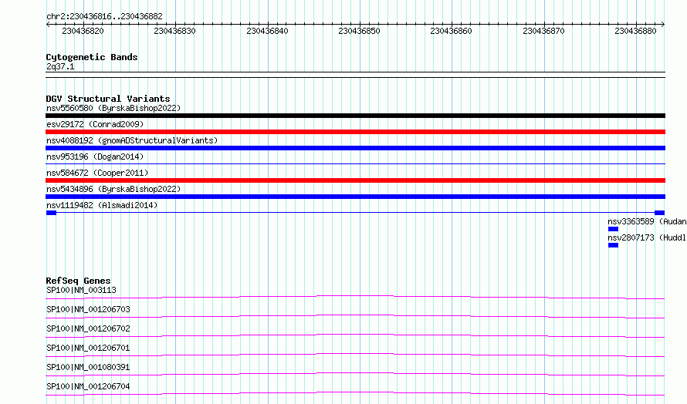Image resolution: width=687 pixels, height=404 pixels.
Task: Click the left end block of nsv1119482
Action: (51, 213)
